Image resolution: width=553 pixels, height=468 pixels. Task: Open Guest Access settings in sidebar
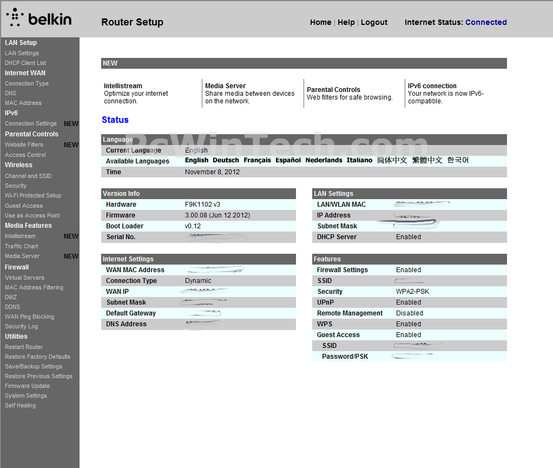[24, 206]
